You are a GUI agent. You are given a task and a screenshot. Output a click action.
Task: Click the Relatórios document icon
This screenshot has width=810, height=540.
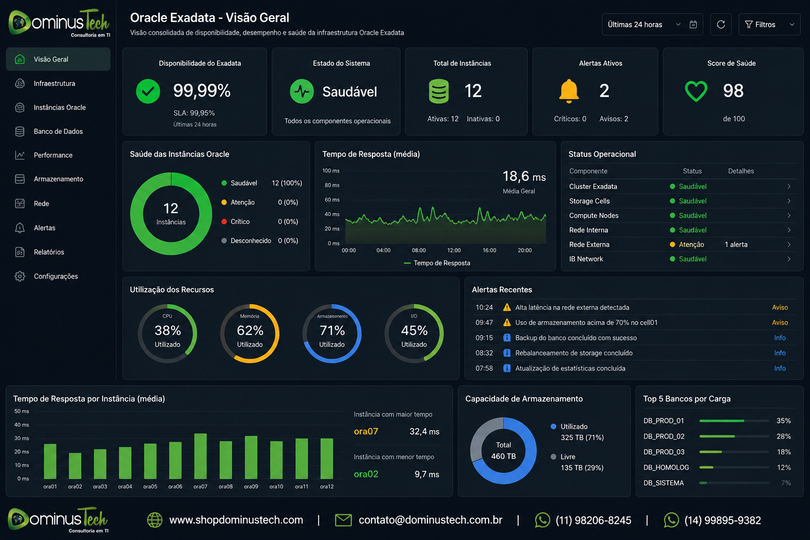tap(20, 252)
